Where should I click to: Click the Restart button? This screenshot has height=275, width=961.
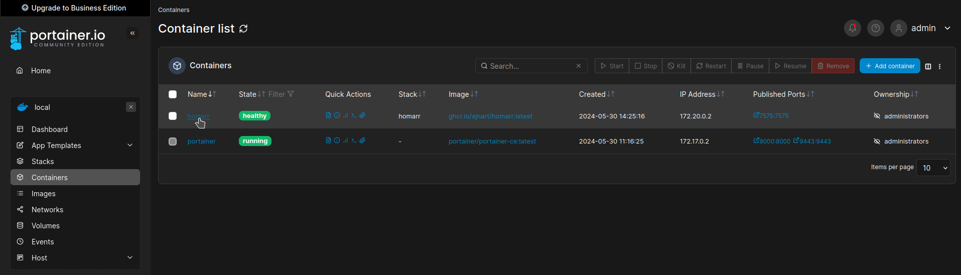(x=711, y=66)
